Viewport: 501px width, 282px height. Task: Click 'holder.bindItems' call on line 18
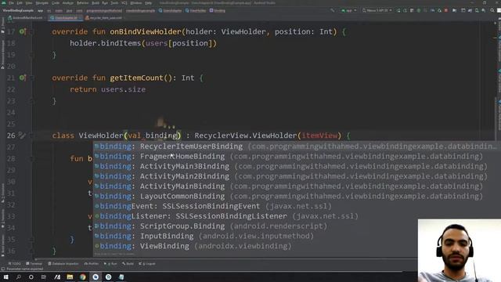(x=106, y=43)
